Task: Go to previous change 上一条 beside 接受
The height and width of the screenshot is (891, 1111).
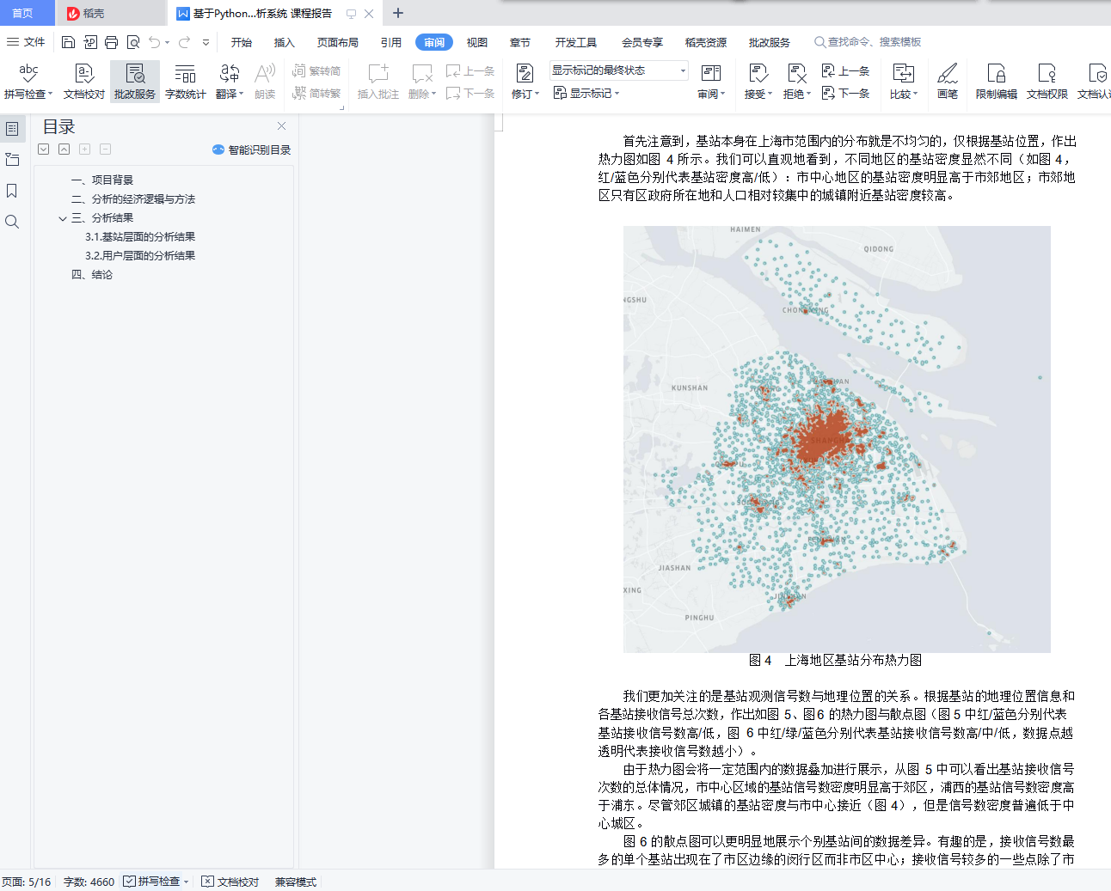Action: (x=846, y=70)
